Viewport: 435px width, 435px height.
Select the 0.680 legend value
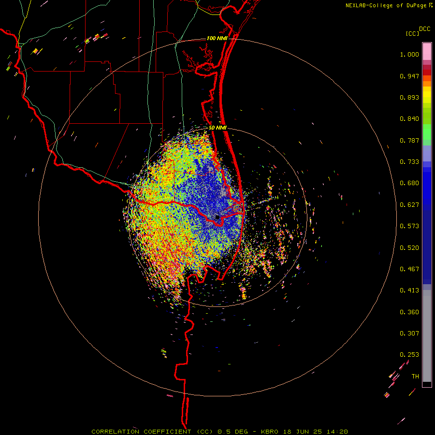point(409,183)
